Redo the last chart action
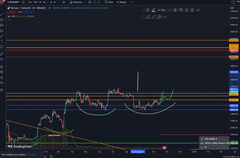Screen dimensions: 240x158 [x=137, y=2]
